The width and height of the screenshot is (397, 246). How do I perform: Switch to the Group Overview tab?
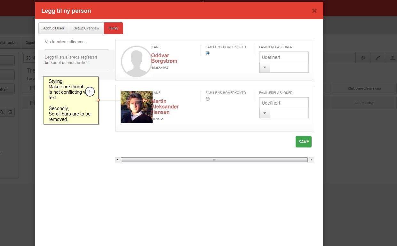(86, 28)
